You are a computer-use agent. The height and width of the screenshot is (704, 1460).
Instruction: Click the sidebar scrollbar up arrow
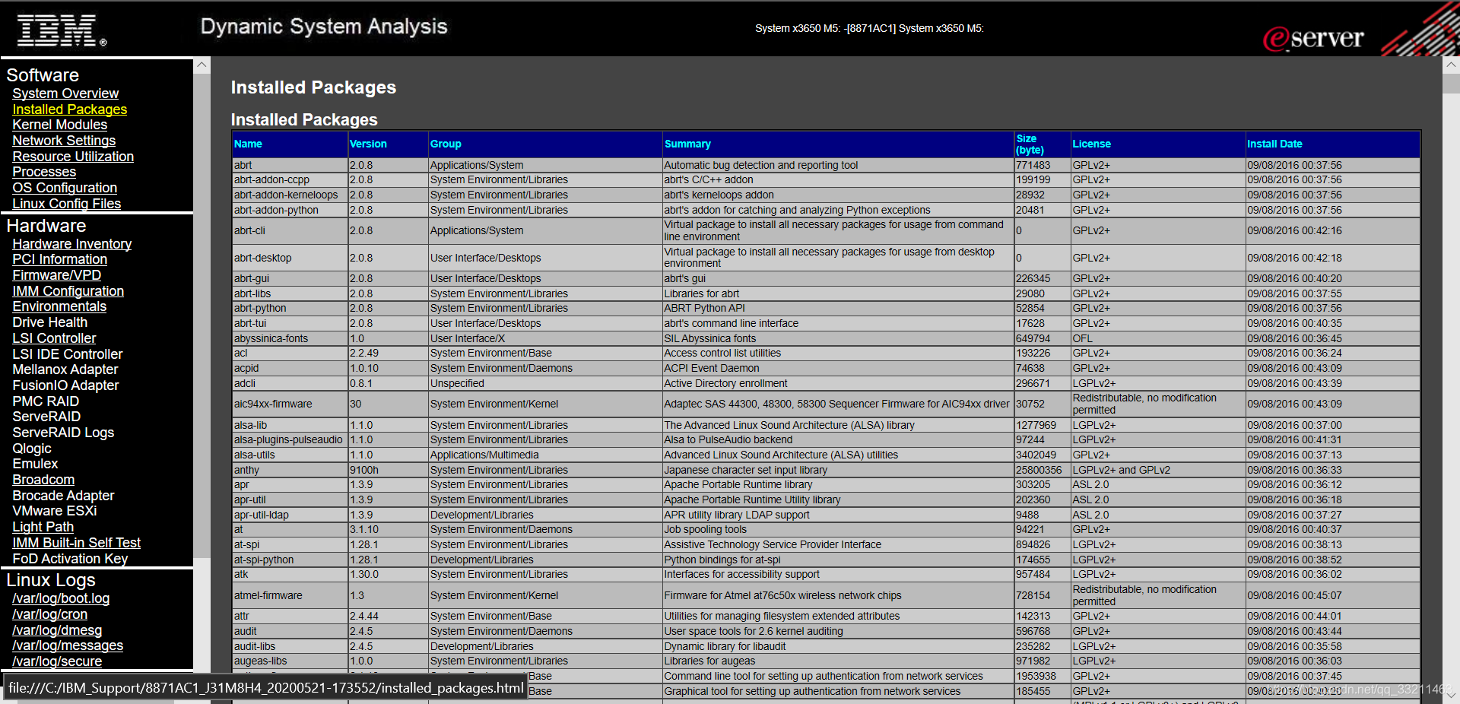coord(202,65)
